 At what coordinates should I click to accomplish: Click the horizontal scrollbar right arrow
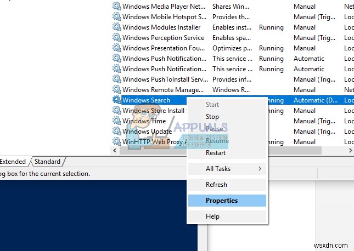click(x=350, y=150)
